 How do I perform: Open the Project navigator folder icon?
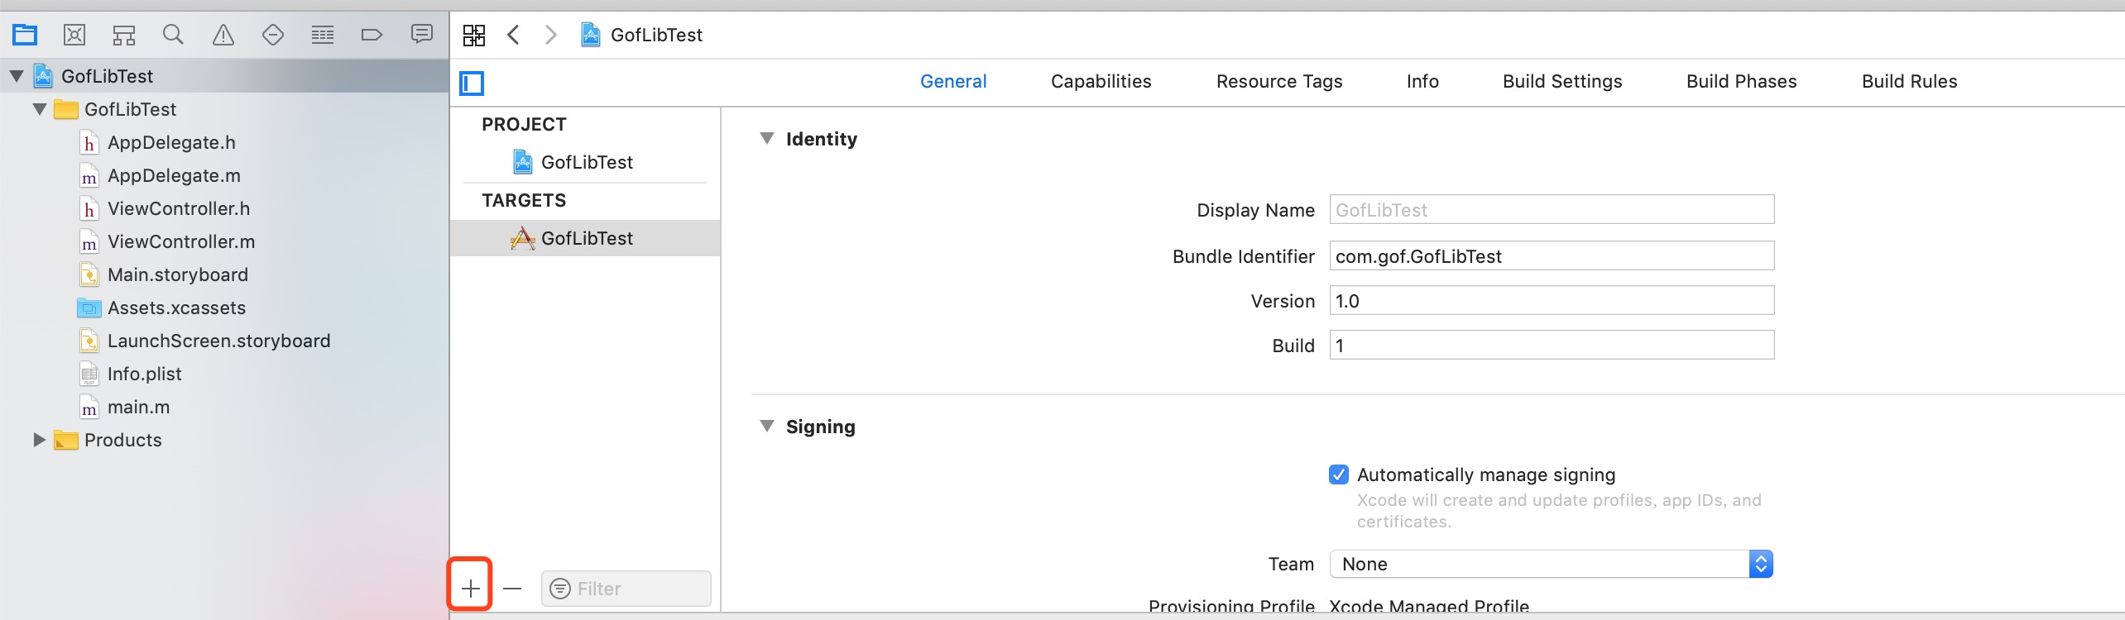click(25, 35)
